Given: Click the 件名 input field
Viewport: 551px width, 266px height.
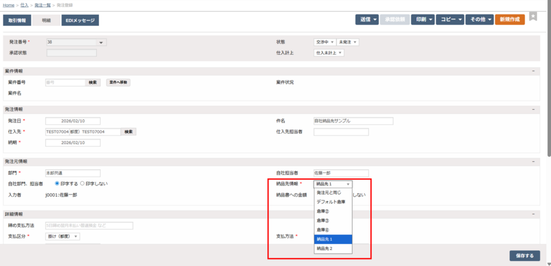Looking at the screenshot, I should (x=353, y=121).
